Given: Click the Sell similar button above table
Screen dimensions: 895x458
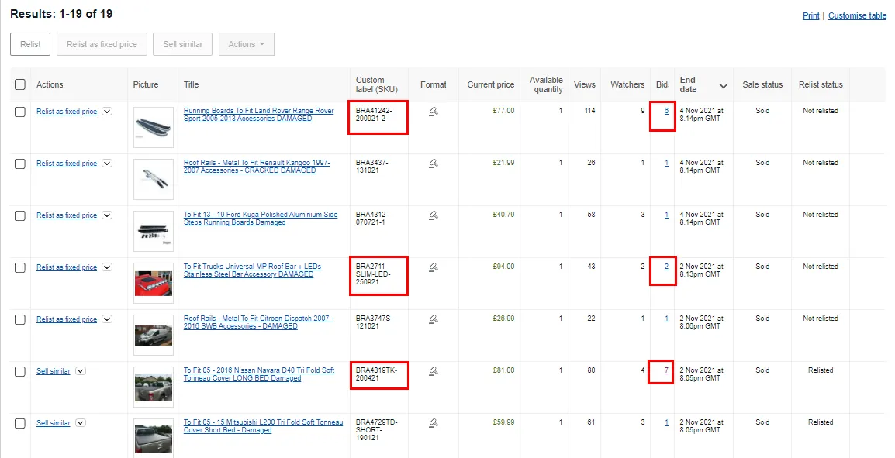Looking at the screenshot, I should tap(183, 44).
